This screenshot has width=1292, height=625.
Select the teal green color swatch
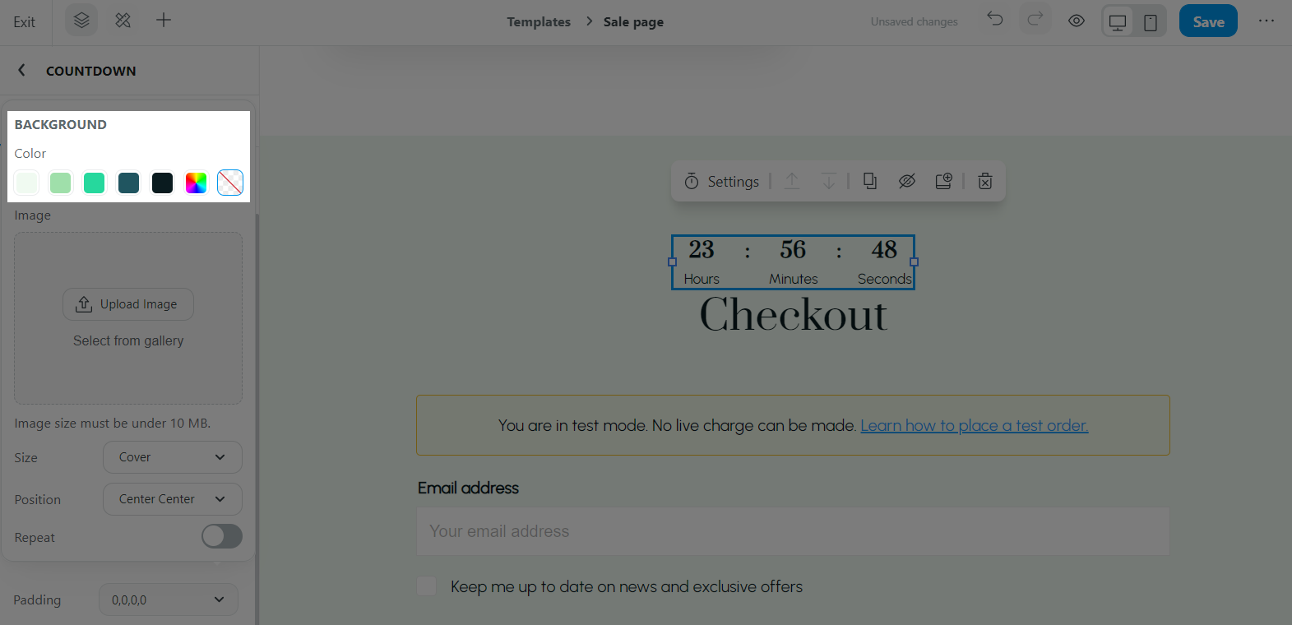click(x=95, y=183)
